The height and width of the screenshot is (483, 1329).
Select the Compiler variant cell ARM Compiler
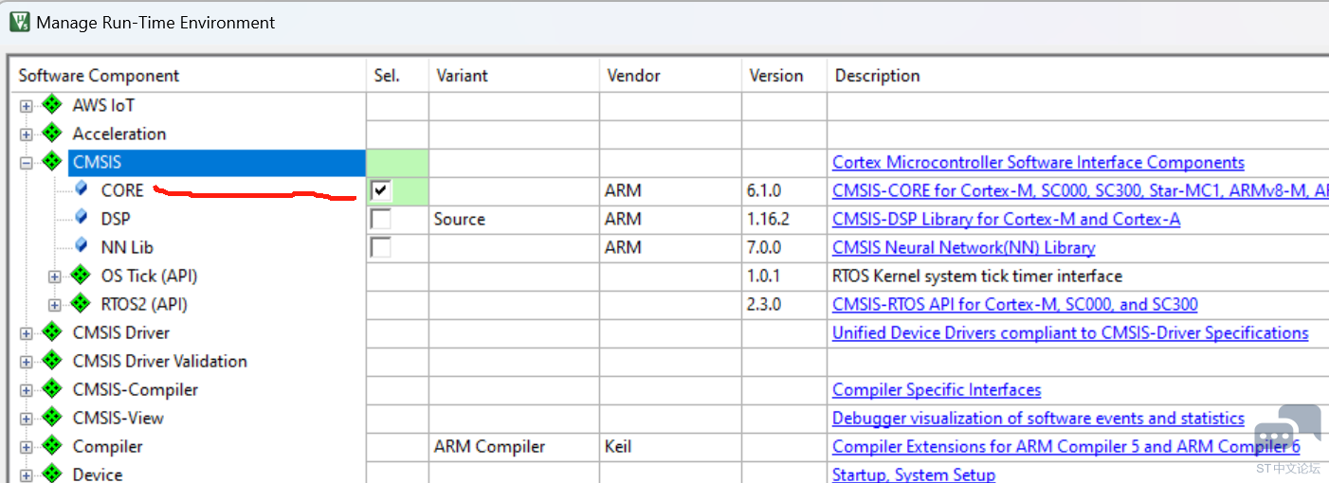(x=514, y=446)
